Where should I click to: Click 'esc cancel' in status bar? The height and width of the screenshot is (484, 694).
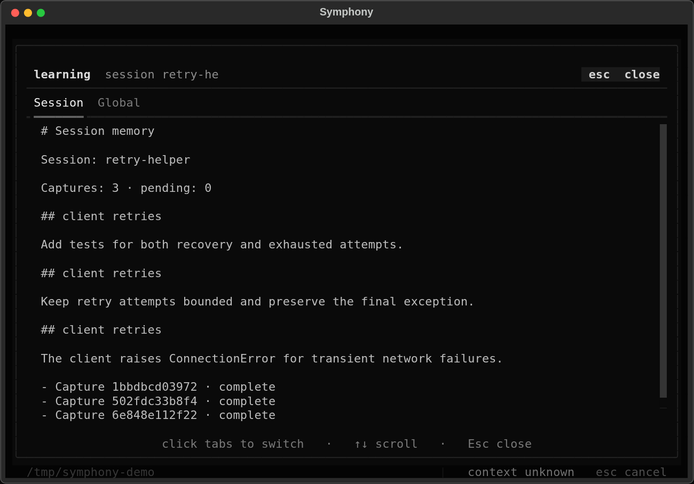[x=631, y=472]
